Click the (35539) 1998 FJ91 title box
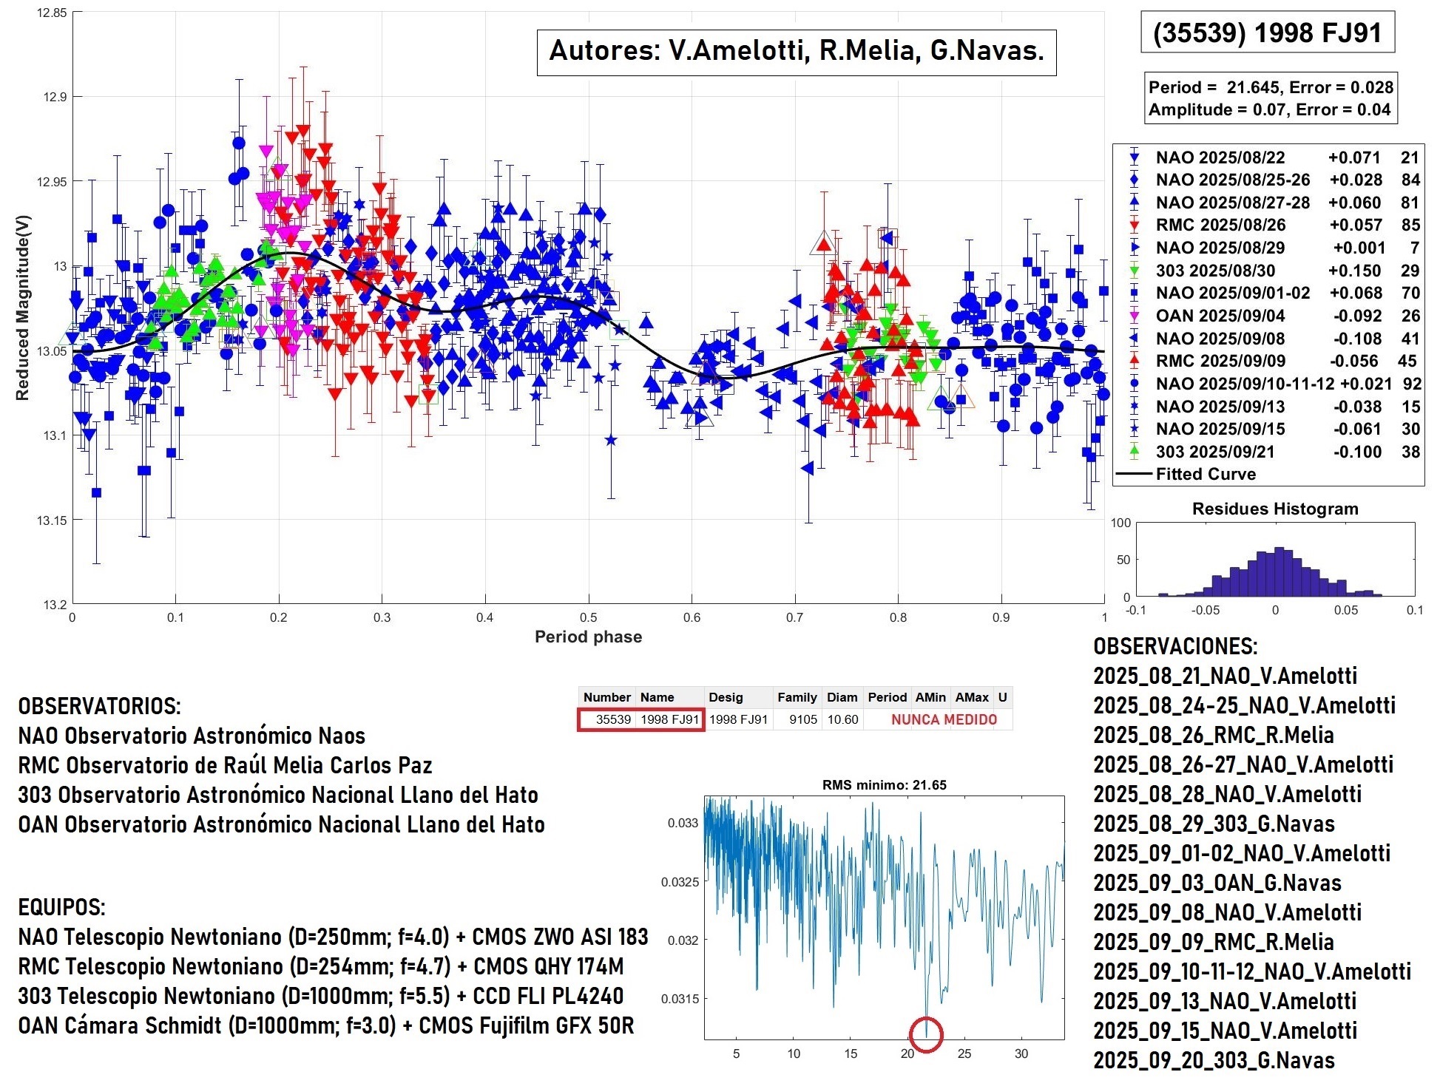The image size is (1440, 1089). (x=1267, y=33)
